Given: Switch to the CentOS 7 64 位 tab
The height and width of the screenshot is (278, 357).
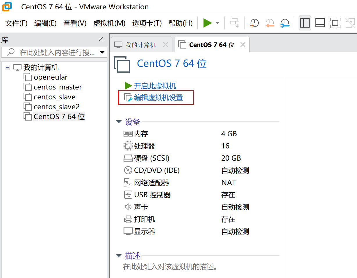Looking at the screenshot, I should [x=212, y=45].
